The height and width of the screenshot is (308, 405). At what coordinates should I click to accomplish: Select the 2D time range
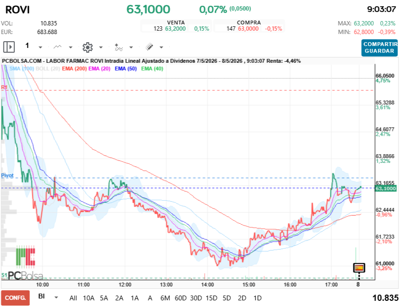coord(242,298)
